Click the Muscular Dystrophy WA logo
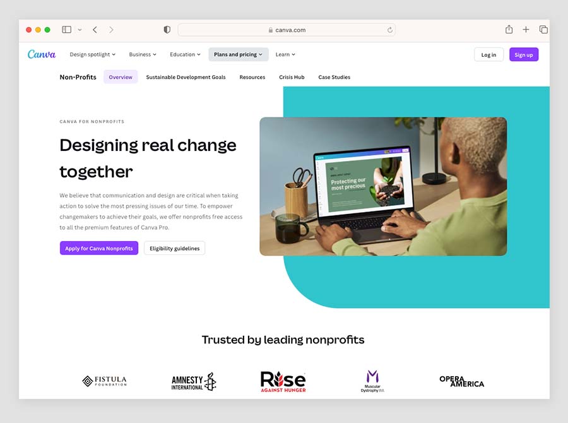Viewport: 568px width, 423px height. (x=372, y=381)
